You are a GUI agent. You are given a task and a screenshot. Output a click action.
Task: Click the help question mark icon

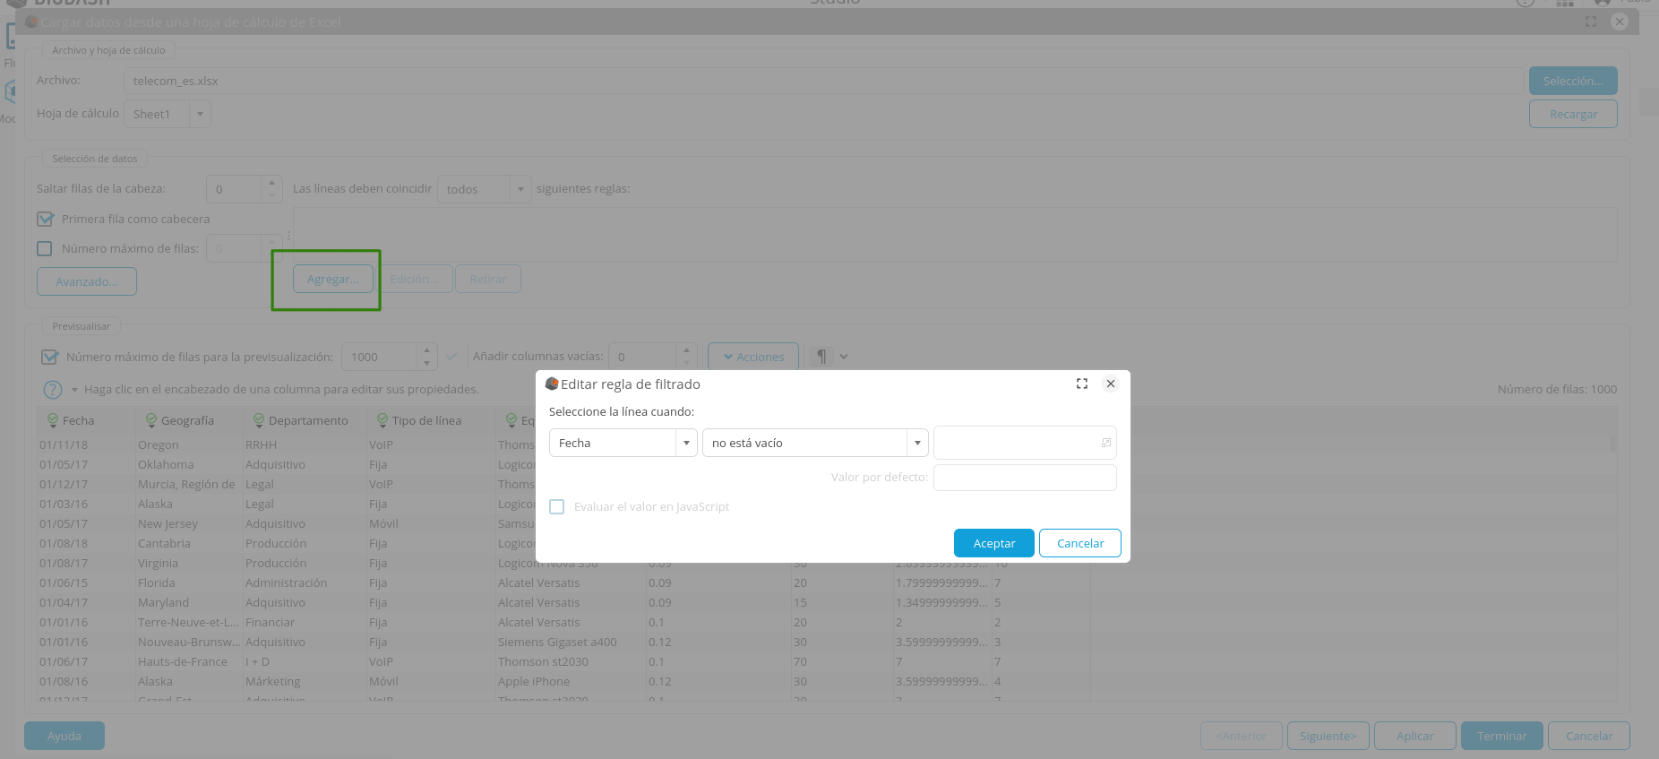click(53, 390)
